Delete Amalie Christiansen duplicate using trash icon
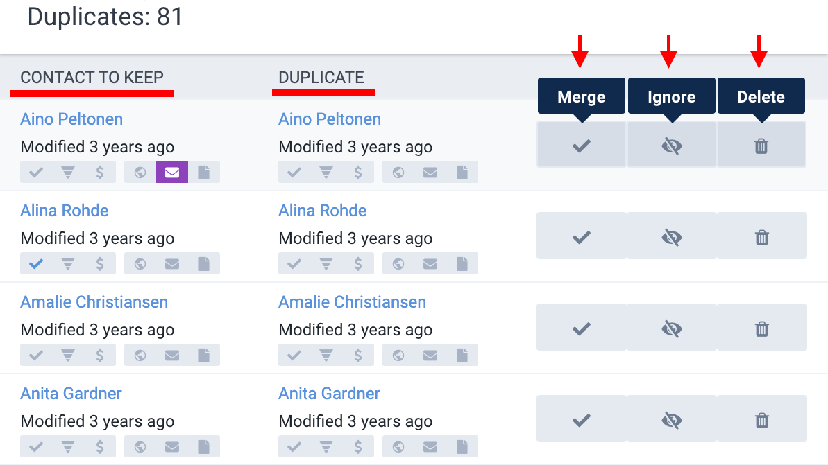This screenshot has width=828, height=465. click(x=761, y=327)
